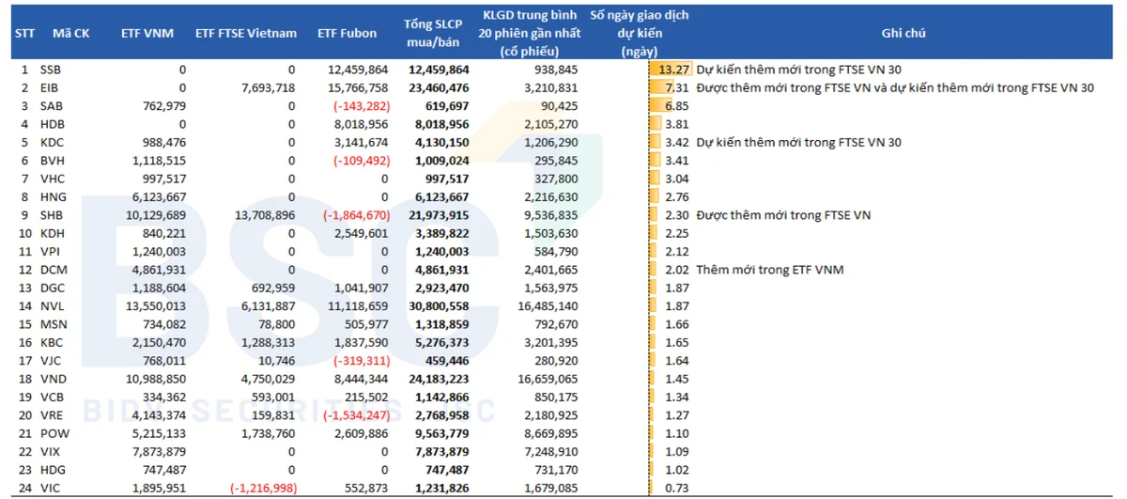Click ticker cell 'KDC'
The height and width of the screenshot is (499, 1127).
pos(52,143)
